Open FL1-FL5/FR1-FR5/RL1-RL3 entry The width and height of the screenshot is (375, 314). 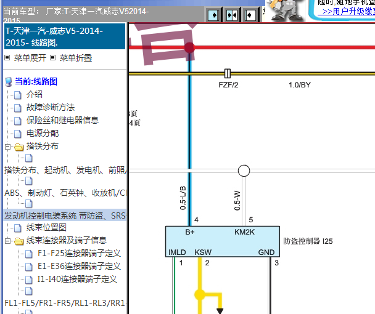[65, 304]
